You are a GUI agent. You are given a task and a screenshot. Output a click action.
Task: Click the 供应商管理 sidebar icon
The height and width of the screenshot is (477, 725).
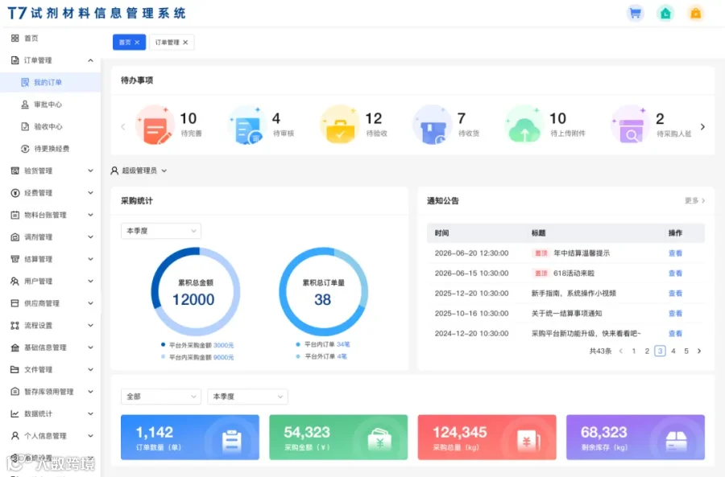(14, 303)
